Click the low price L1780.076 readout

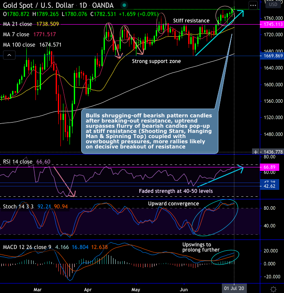(x=74, y=14)
